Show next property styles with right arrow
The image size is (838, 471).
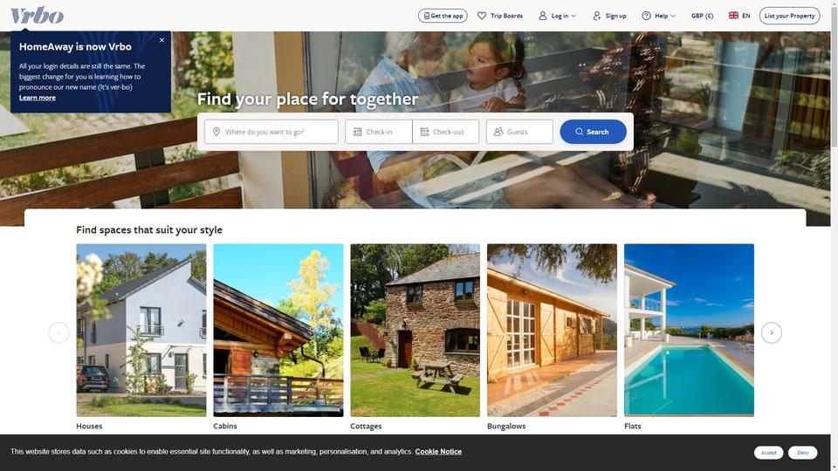(771, 332)
